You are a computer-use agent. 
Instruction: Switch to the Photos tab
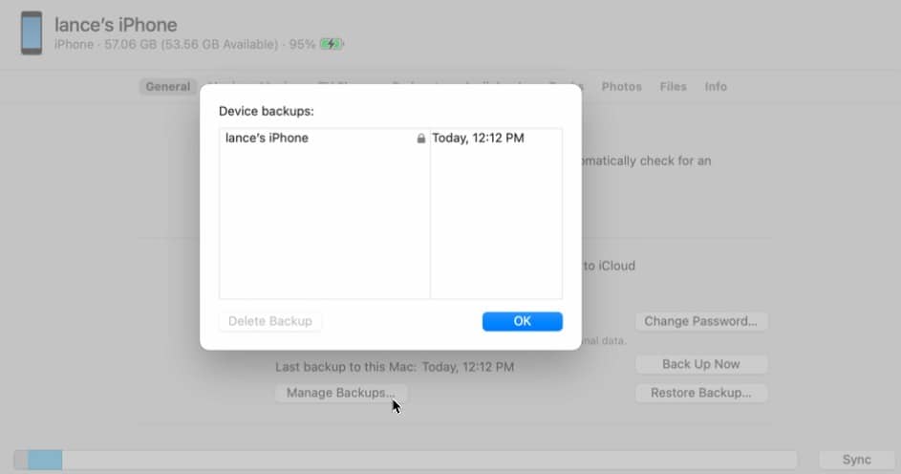click(x=621, y=87)
